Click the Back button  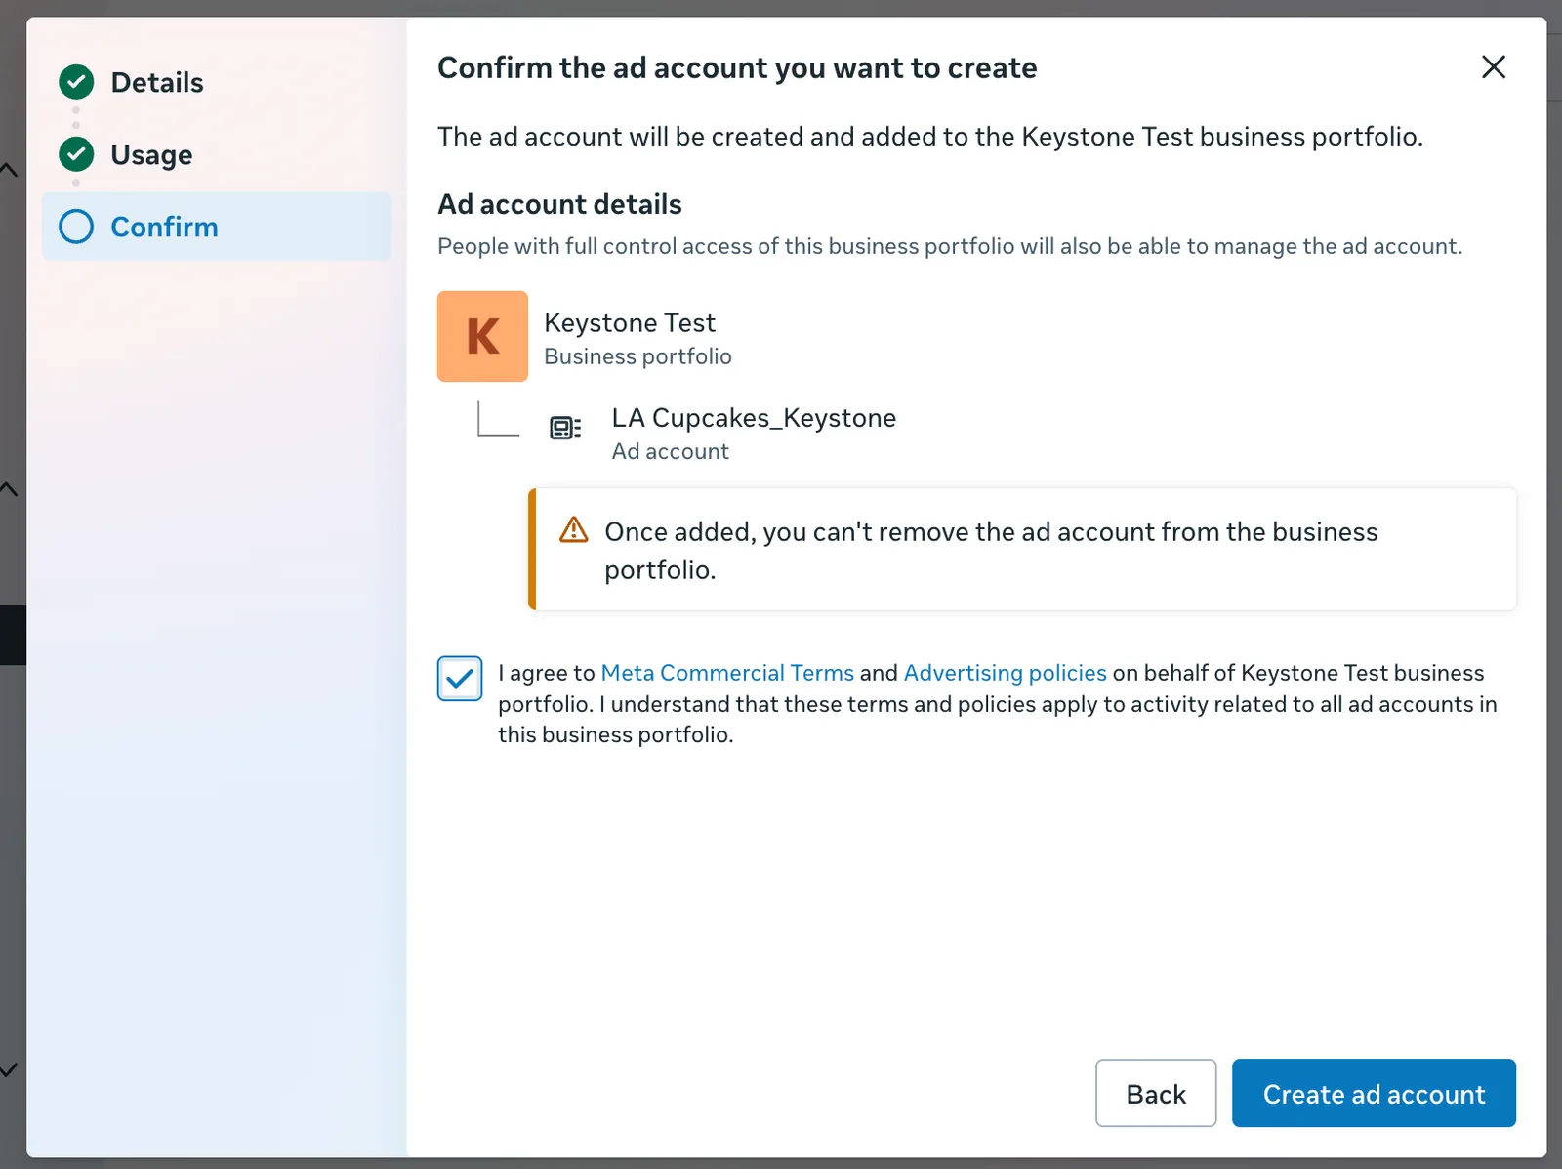coord(1156,1093)
